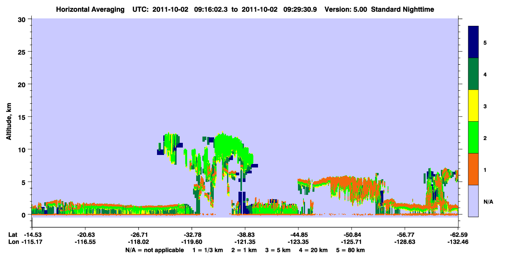Click the end time '09:29:30.9'
The image size is (509, 261).
[300, 9]
